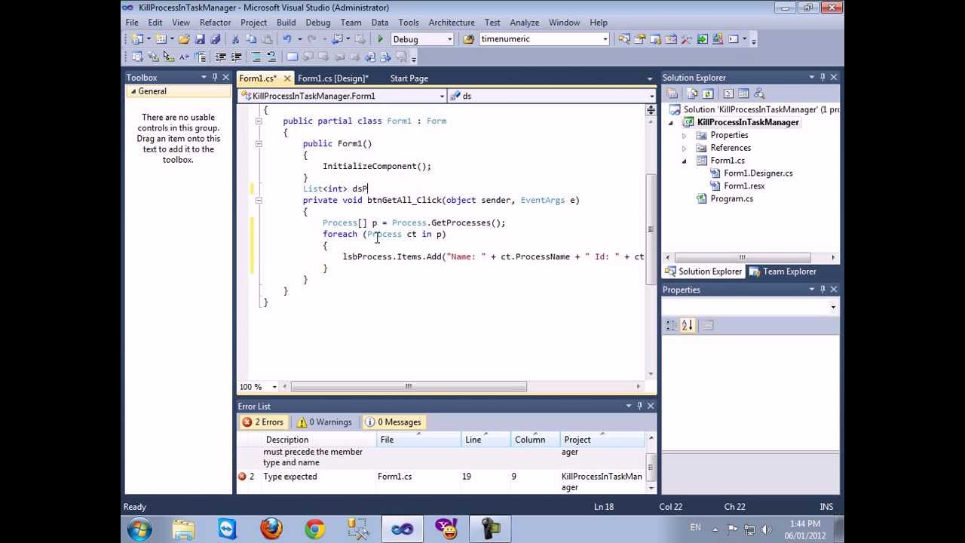965x543 pixels.
Task: Click the Find in Files icon
Action: [x=469, y=39]
